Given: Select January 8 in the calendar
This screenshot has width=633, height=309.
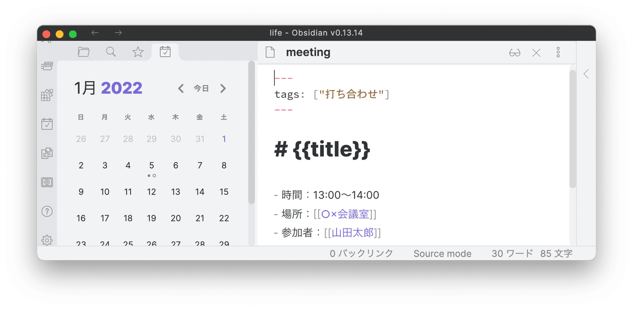Looking at the screenshot, I should pyautogui.click(x=224, y=165).
